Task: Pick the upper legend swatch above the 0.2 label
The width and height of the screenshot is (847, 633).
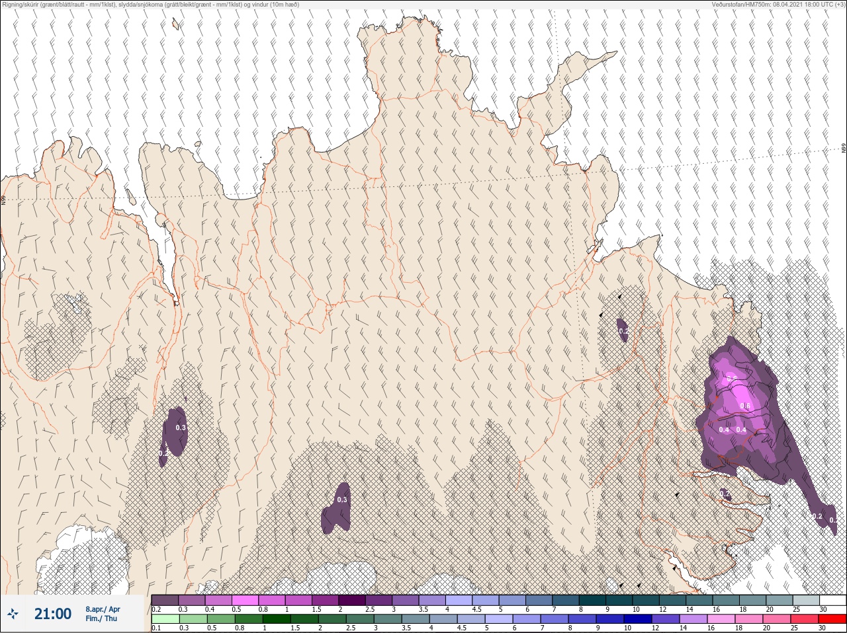Action: click(x=165, y=600)
